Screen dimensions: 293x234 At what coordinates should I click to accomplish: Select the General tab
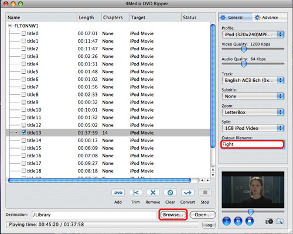point(236,18)
